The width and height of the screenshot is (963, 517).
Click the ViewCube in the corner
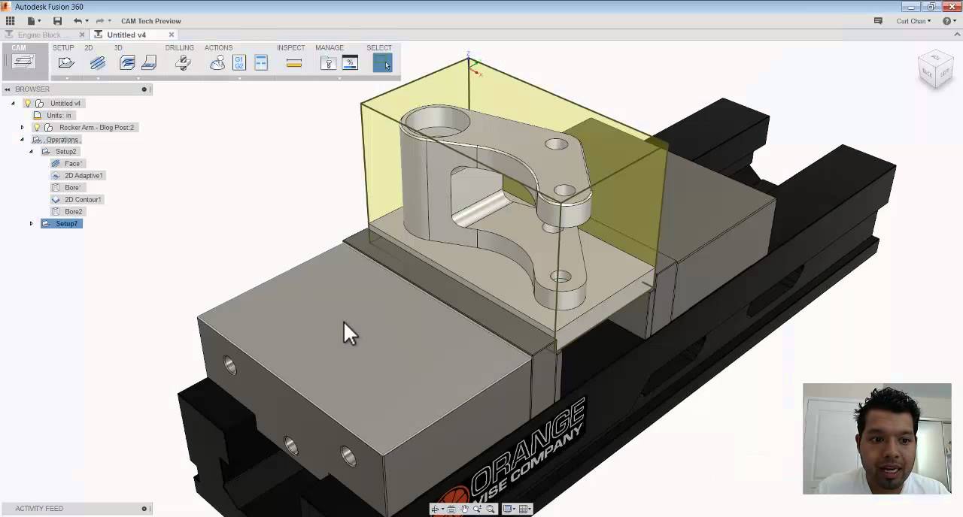[936, 70]
